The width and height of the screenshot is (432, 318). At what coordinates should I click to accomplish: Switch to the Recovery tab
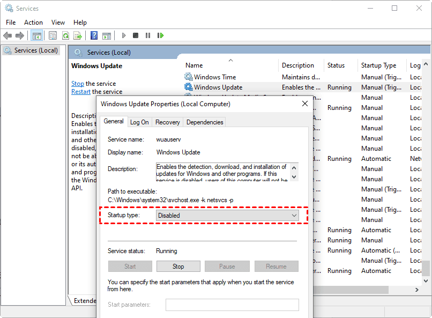click(168, 122)
